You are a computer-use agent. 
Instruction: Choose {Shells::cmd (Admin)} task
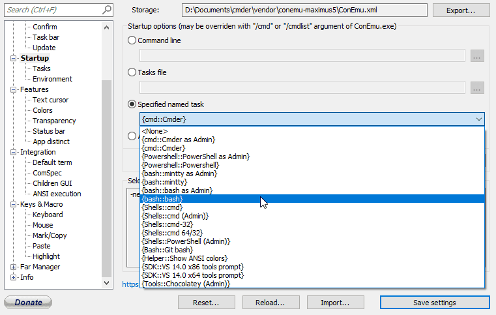coord(312,216)
